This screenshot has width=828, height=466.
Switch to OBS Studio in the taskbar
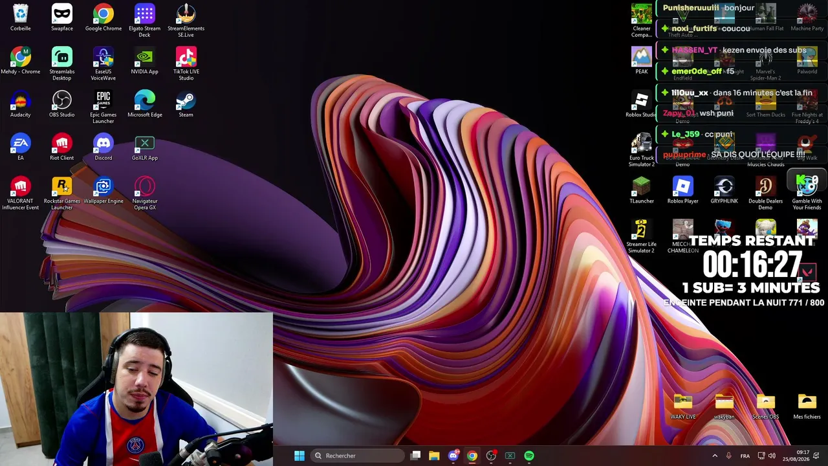tap(491, 456)
